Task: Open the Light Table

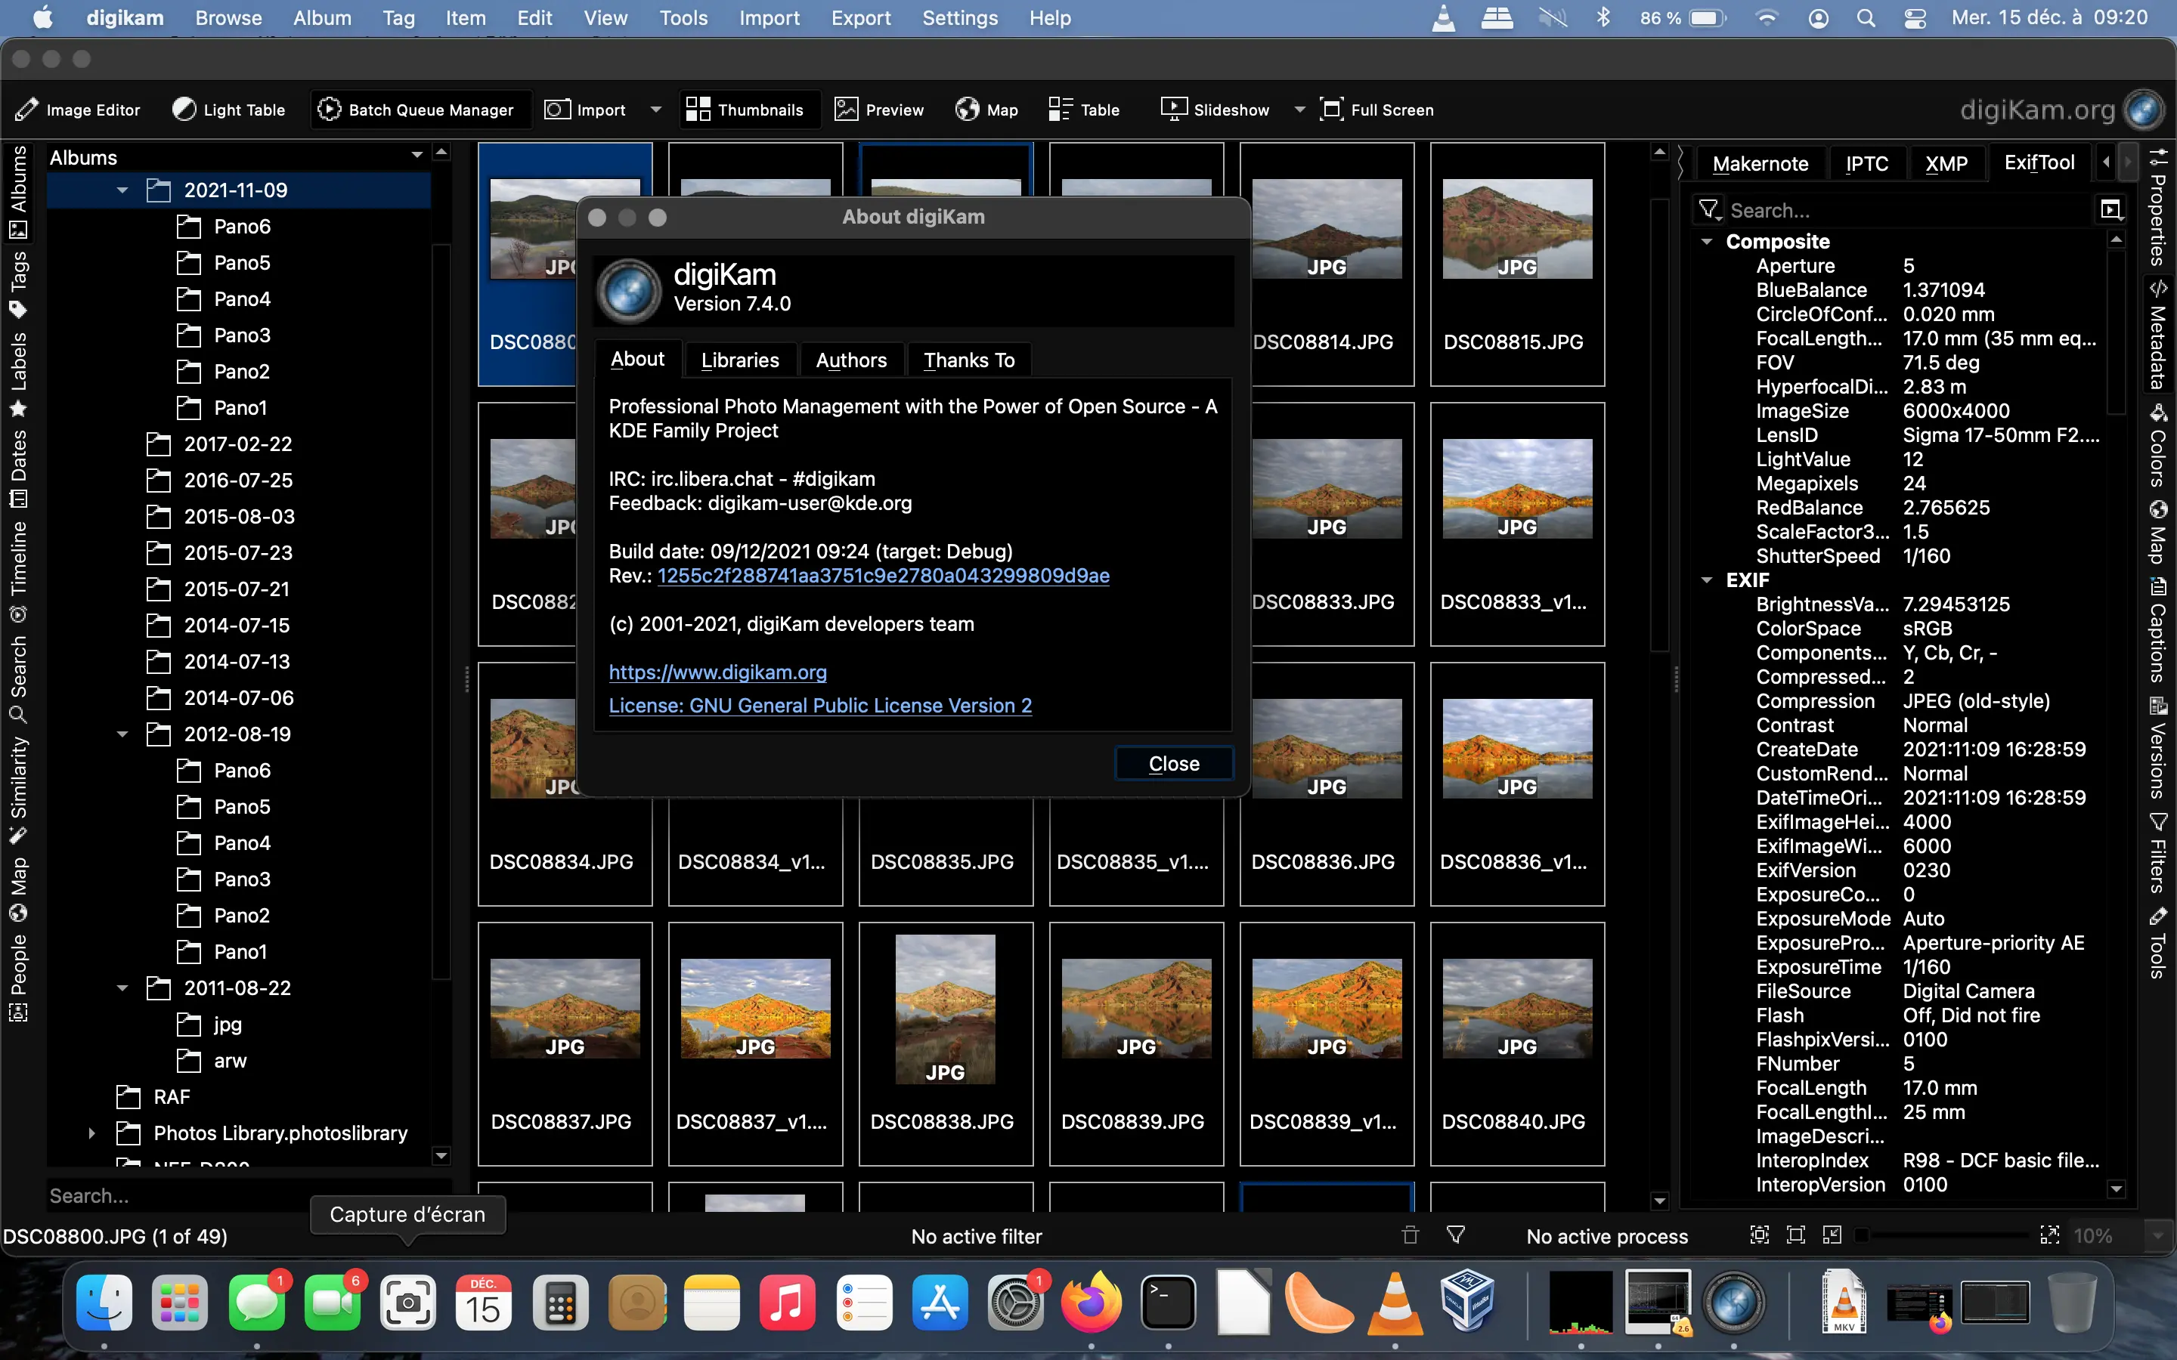Action: tap(228, 109)
